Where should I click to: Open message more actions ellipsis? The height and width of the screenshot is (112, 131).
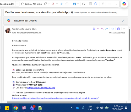124,29
